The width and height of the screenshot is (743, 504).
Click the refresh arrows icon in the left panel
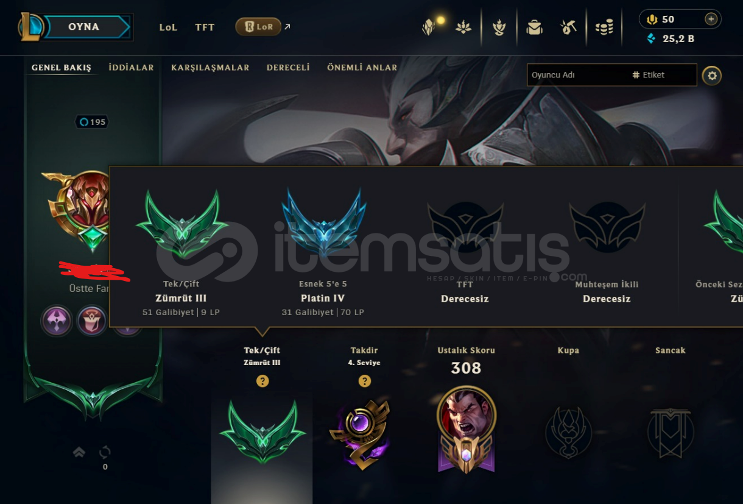(105, 452)
